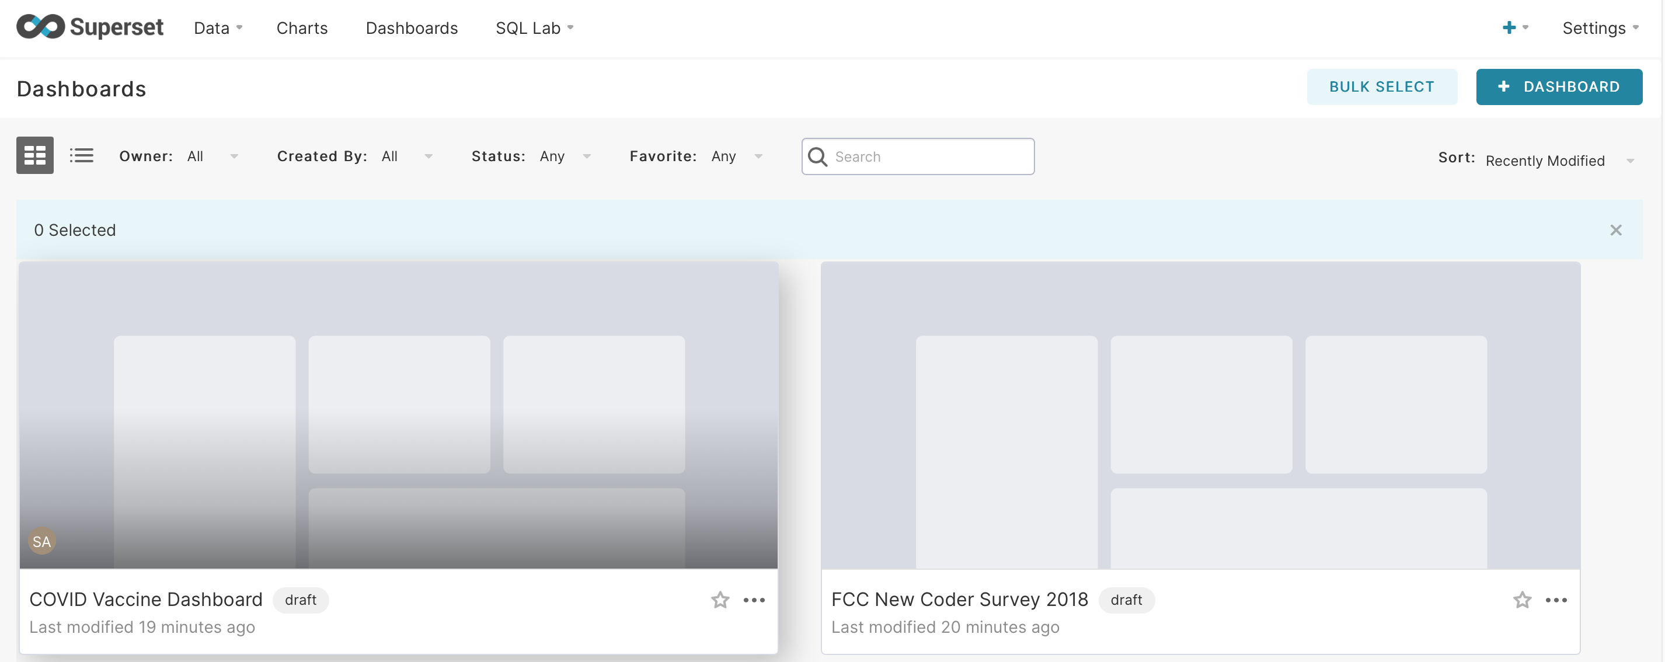
Task: Click the FCC New Coder Survey 2018 title
Action: pyautogui.click(x=960, y=600)
